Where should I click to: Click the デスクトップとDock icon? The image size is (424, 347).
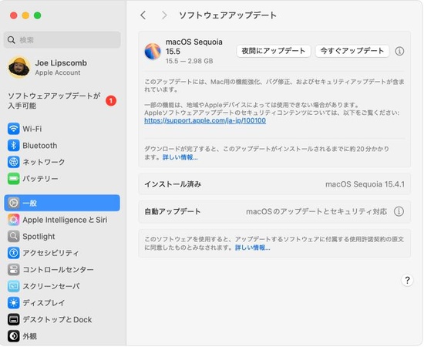[x=14, y=320]
